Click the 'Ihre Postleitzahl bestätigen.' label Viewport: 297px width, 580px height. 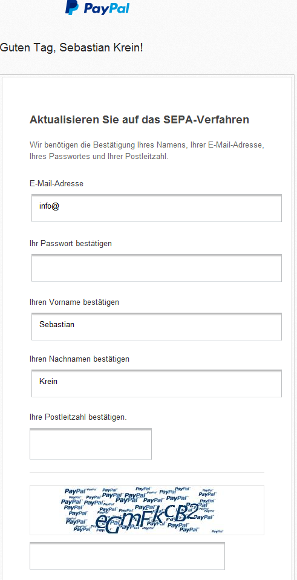78,417
